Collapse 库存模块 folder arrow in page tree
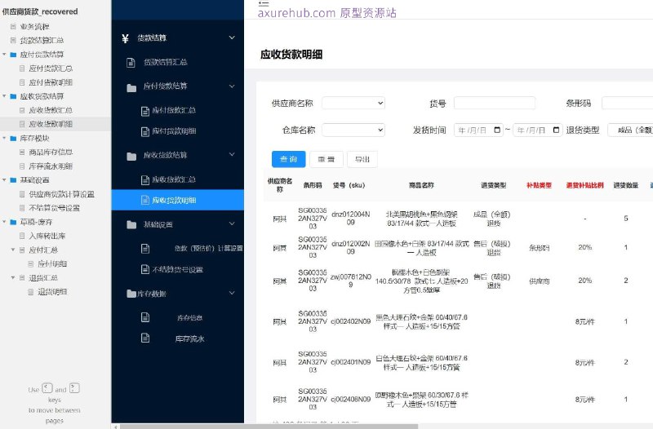This screenshot has width=653, height=429. [x=4, y=138]
